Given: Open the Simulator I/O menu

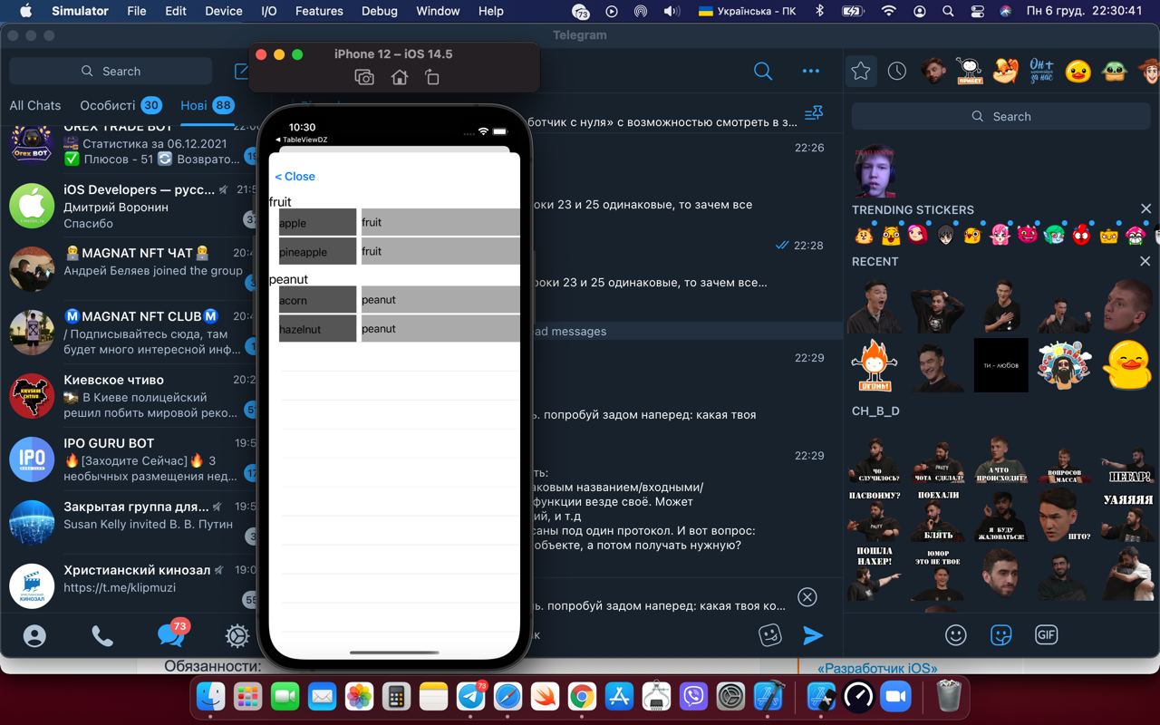Looking at the screenshot, I should [268, 11].
